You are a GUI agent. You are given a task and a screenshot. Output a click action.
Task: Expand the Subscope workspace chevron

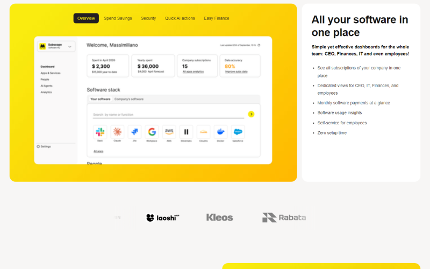[70, 47]
